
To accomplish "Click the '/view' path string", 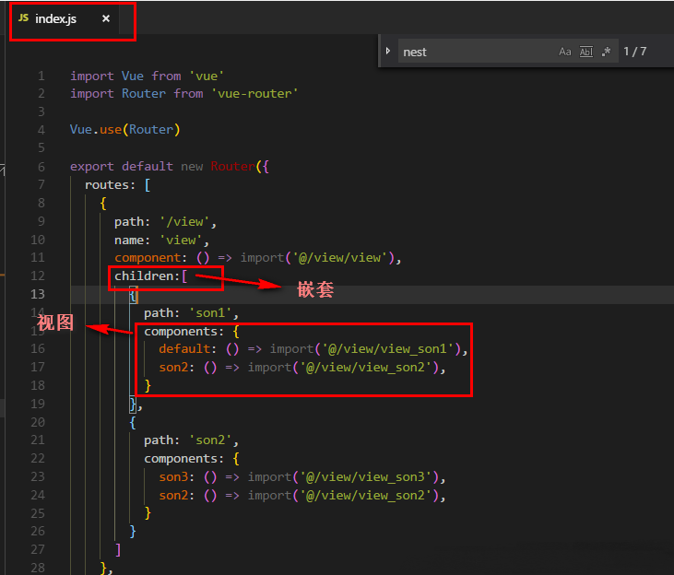I will pyautogui.click(x=184, y=222).
